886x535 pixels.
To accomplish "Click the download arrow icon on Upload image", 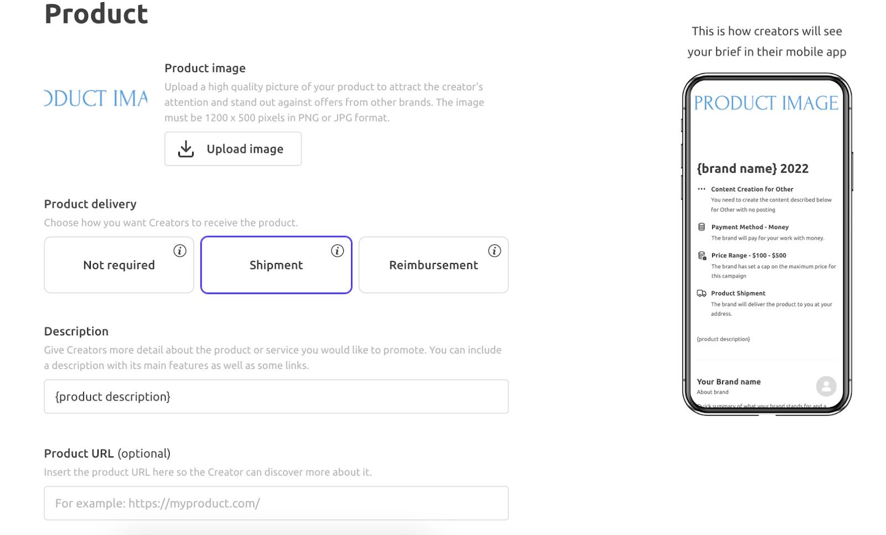I will point(186,149).
